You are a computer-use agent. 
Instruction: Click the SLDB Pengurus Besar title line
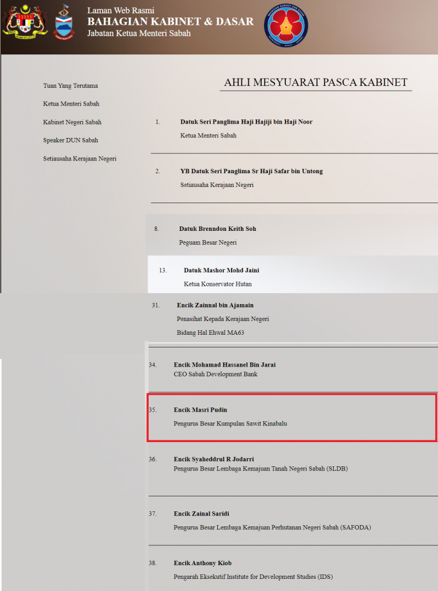260,469
